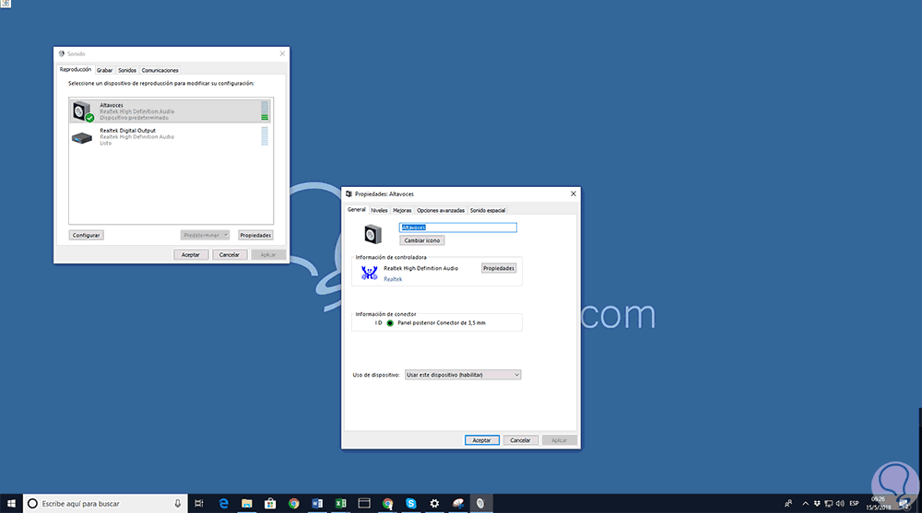Select the General tab in Propiedades
This screenshot has height=513, width=922.
[x=356, y=209]
